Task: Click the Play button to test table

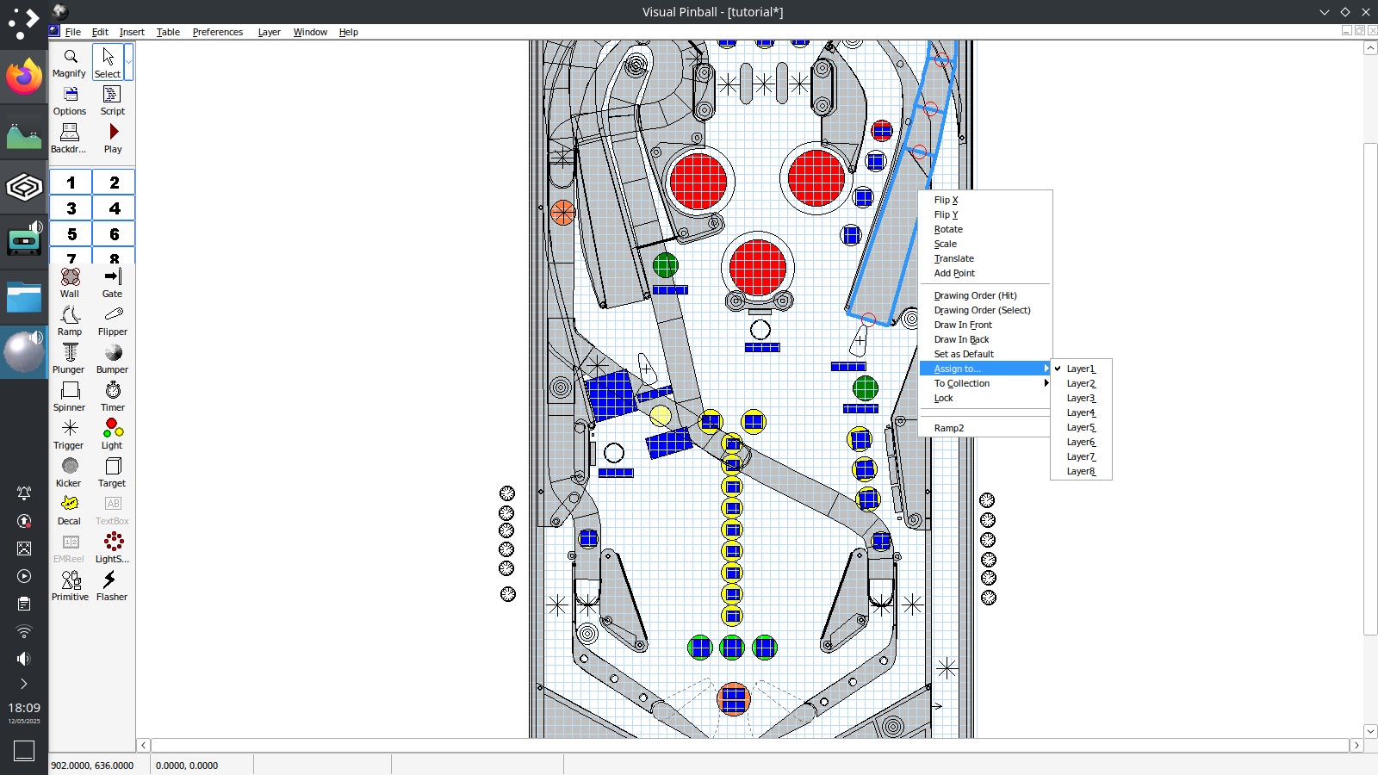Action: click(113, 138)
